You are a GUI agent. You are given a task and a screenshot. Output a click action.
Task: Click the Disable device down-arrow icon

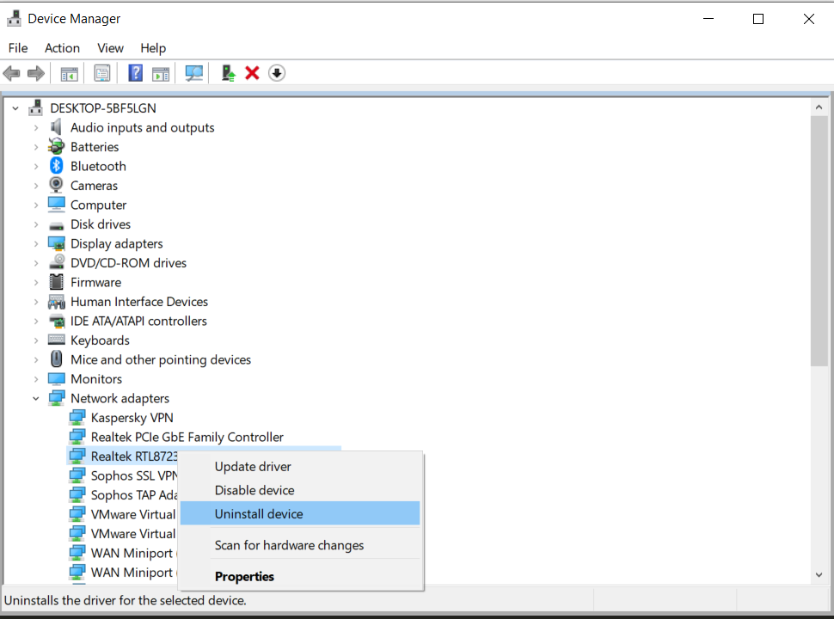point(277,73)
